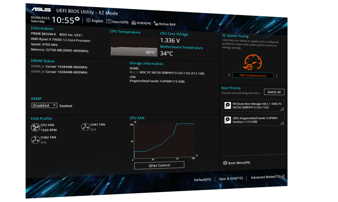Click disk icon of Windows Boot Manager
338x202 pixels.
227,105
